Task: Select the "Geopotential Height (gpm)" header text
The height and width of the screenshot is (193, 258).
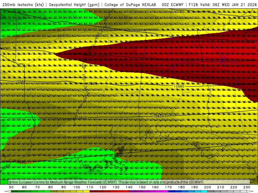Action: point(74,5)
